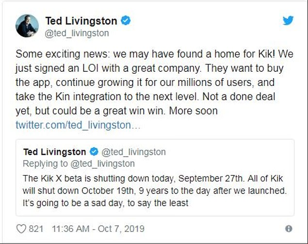
Task: Open the tweet info icon
Action: coord(289,228)
